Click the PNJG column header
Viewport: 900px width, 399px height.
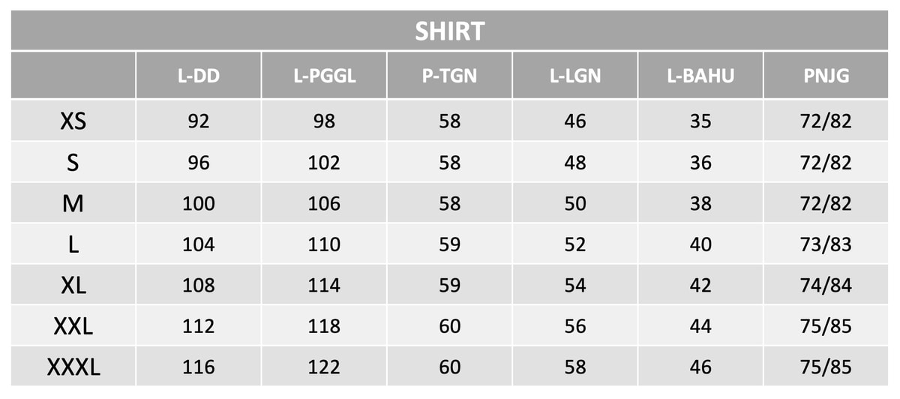826,76
